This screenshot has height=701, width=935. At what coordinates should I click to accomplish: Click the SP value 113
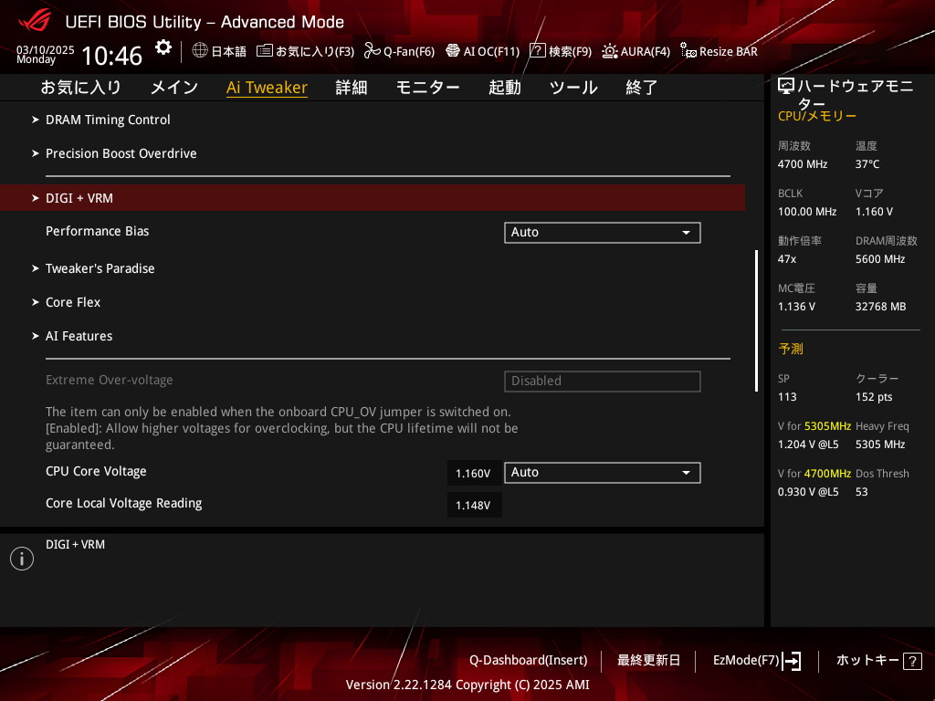pos(787,397)
